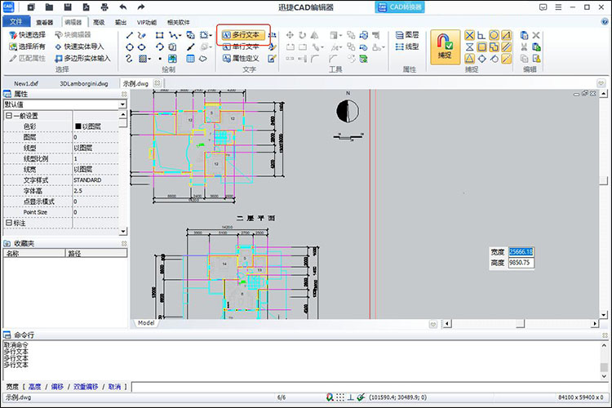
Task: Switch to the New1.dxf document tab
Action: click(26, 83)
